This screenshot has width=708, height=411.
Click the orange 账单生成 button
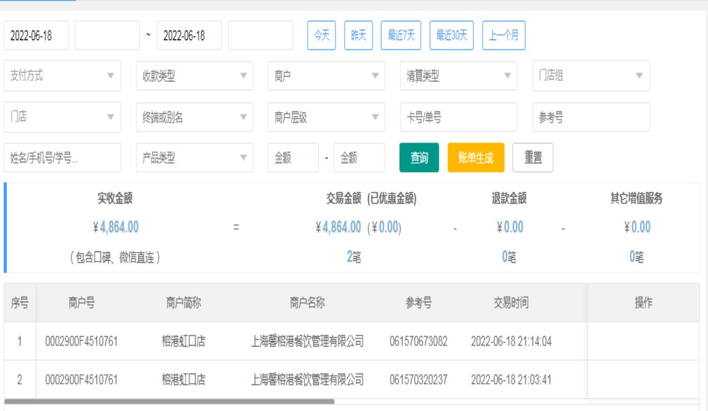pyautogui.click(x=476, y=158)
